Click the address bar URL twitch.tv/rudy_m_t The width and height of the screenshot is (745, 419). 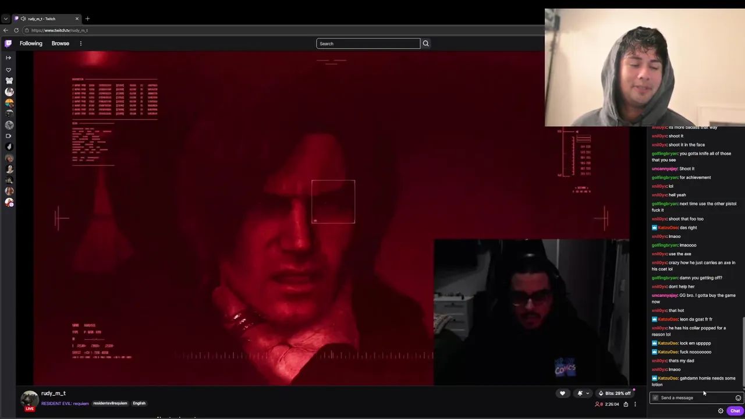pos(60,30)
